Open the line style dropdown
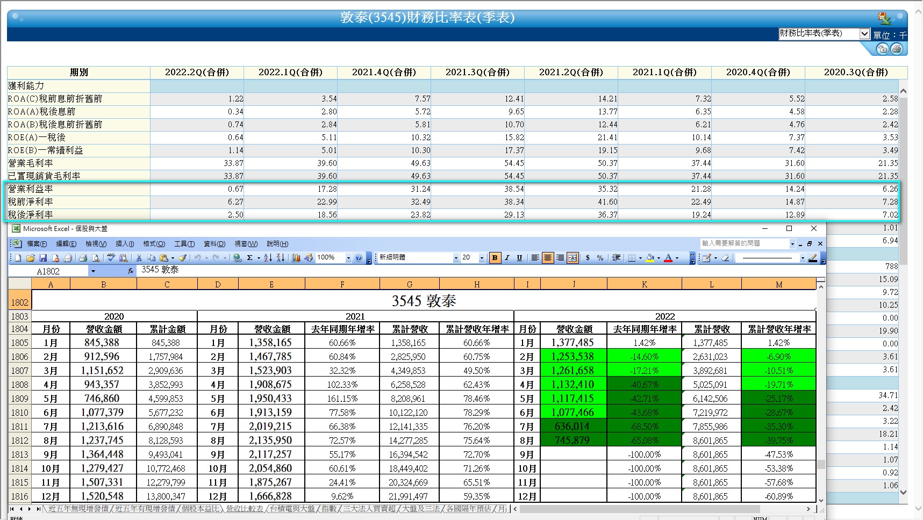This screenshot has width=923, height=520. tap(803, 258)
